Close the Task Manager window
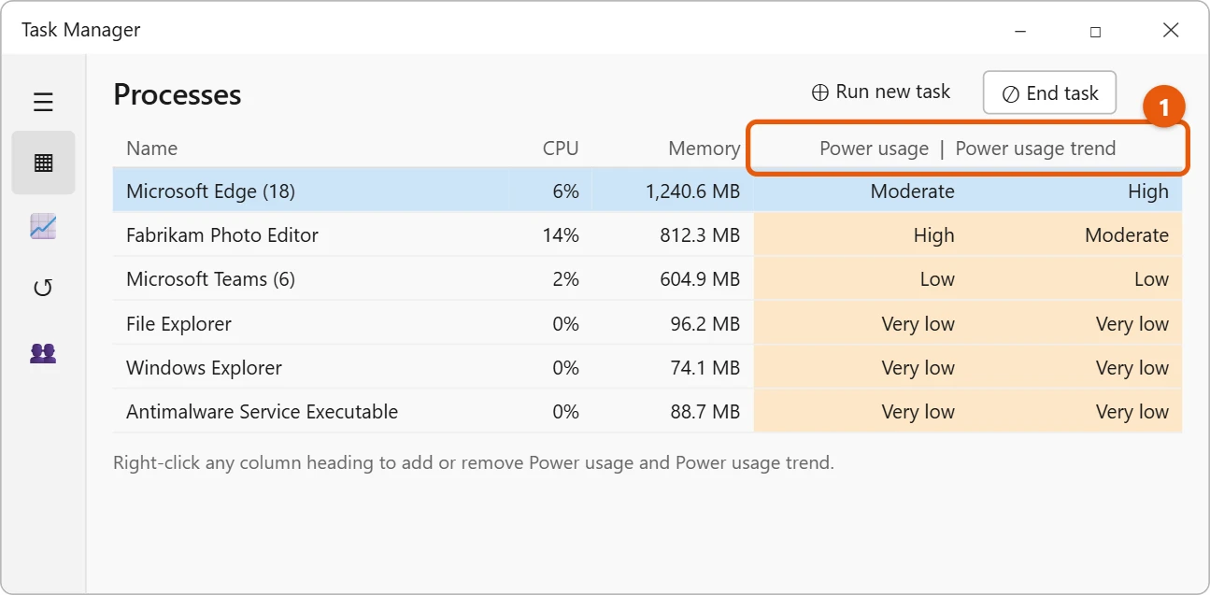The width and height of the screenshot is (1210, 595). 1171,31
